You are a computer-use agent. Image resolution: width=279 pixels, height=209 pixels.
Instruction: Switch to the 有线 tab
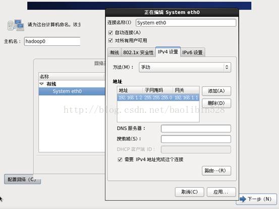click(115, 52)
